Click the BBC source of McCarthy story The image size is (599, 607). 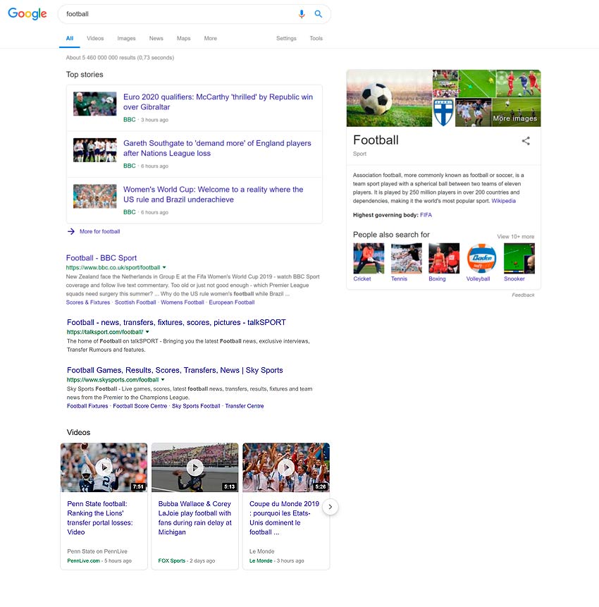(129, 120)
